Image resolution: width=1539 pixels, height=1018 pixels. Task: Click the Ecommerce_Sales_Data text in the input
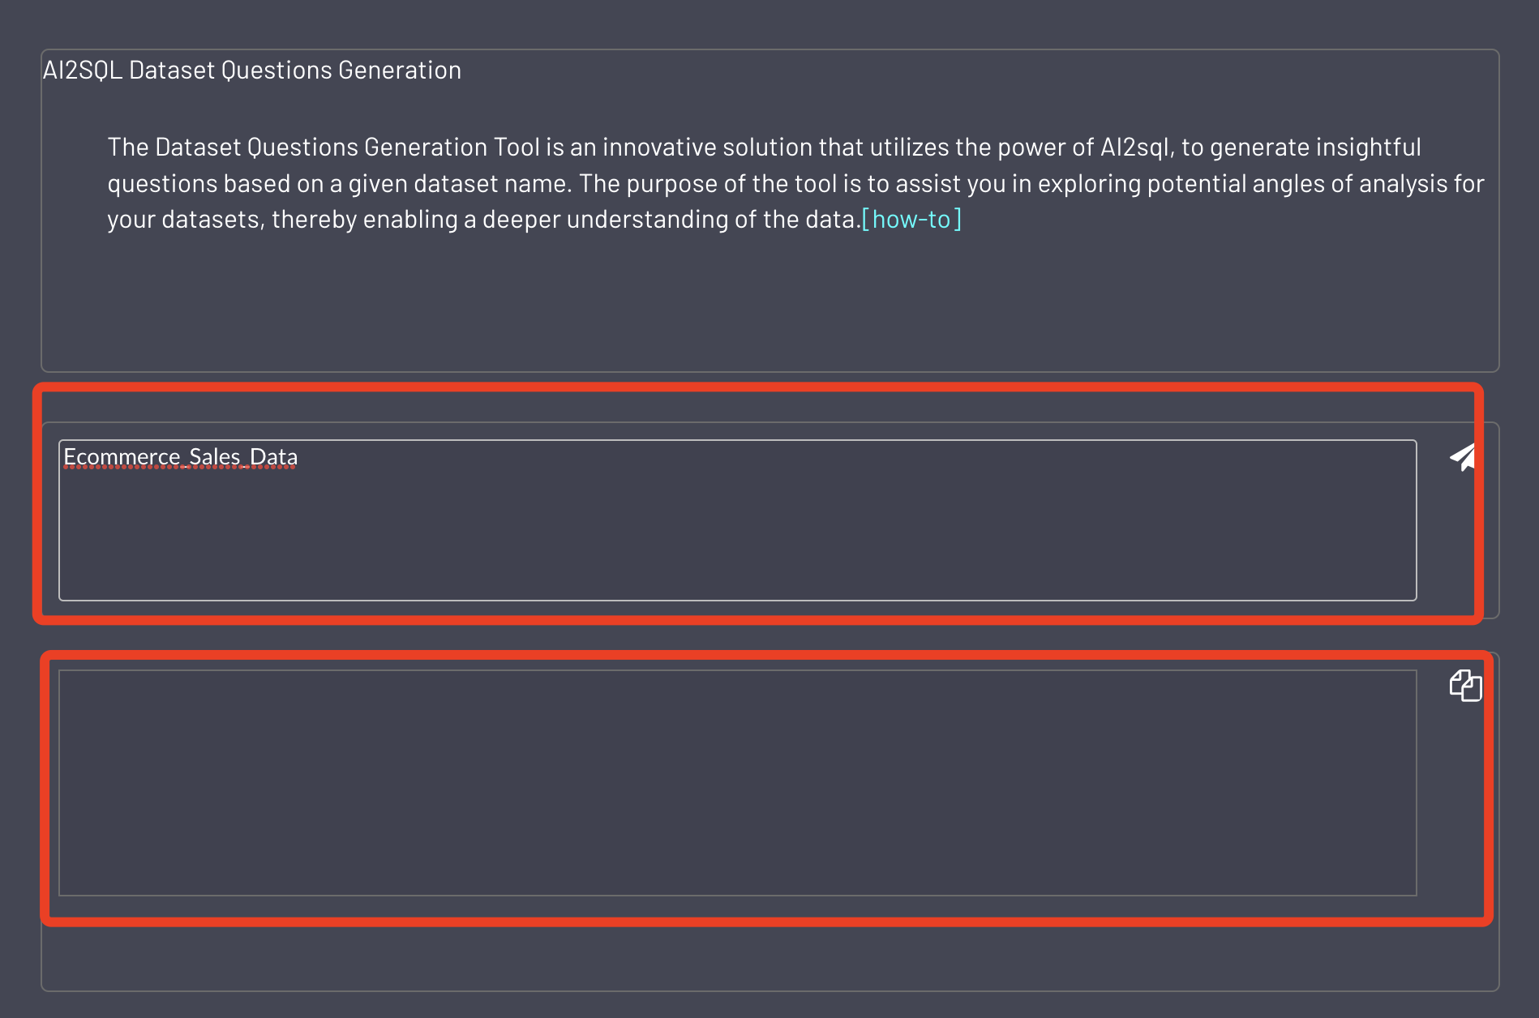(x=180, y=457)
